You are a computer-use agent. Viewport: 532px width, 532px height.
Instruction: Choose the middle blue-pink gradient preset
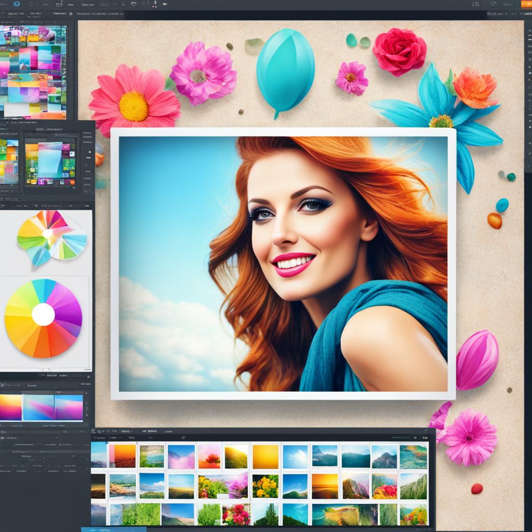click(38, 407)
